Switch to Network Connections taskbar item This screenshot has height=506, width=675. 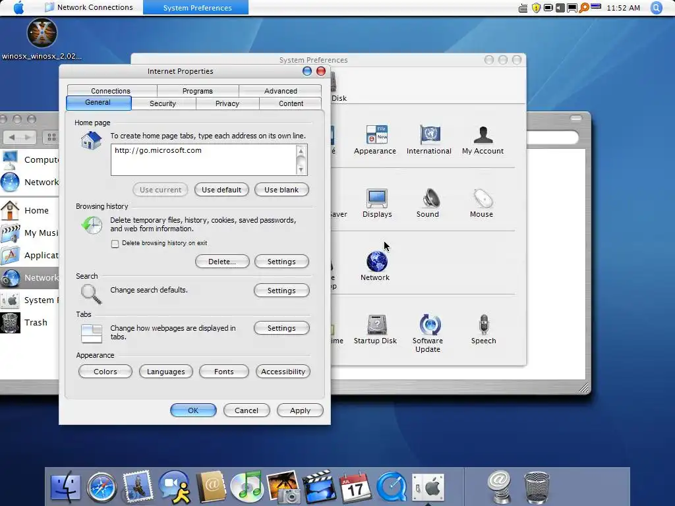point(89,7)
